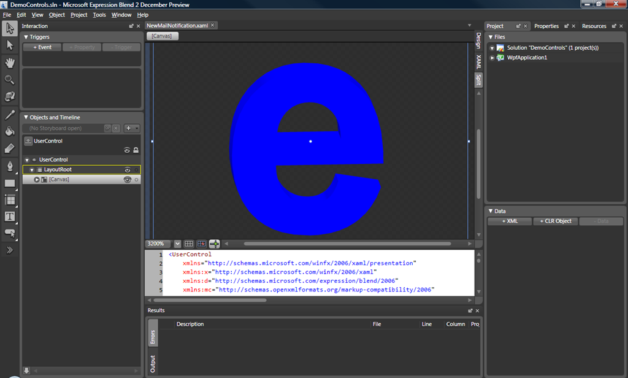Toggle snapping to snaplines icon
The height and width of the screenshot is (378, 628).
coord(214,244)
